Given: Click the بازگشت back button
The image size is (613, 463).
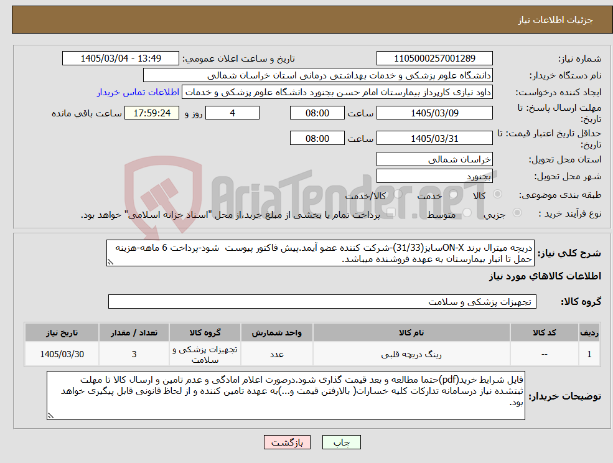Looking at the screenshot, I should pos(287,442).
